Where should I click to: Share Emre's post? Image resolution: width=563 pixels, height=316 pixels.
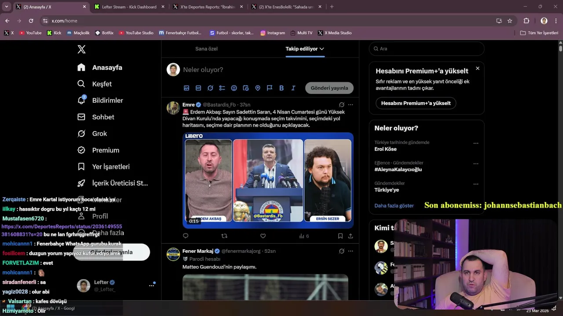[x=351, y=236]
